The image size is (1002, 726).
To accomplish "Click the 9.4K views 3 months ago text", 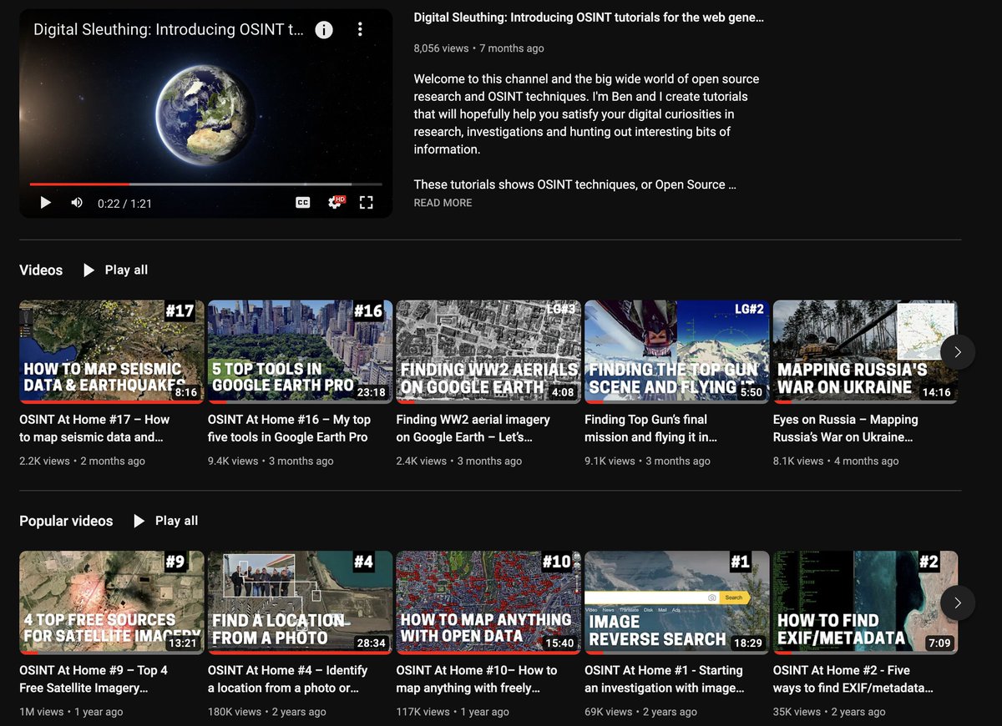I will click(271, 461).
